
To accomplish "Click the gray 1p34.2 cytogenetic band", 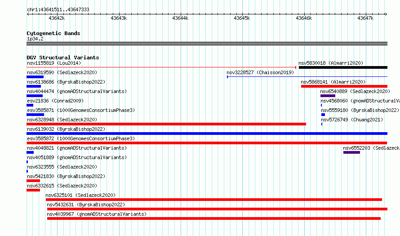I will point(207,44).
